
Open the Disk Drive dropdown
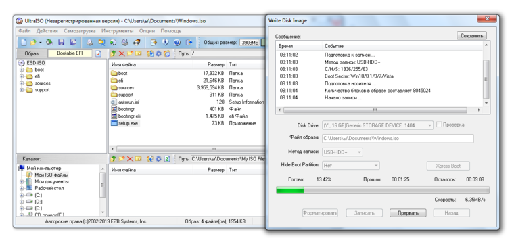click(378, 125)
